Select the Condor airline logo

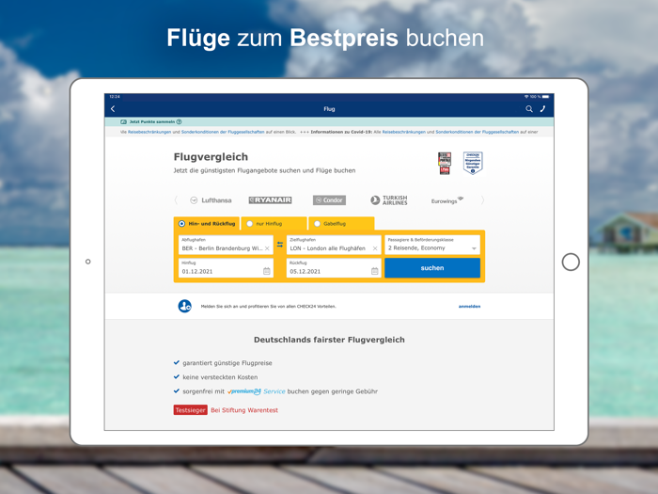(329, 200)
